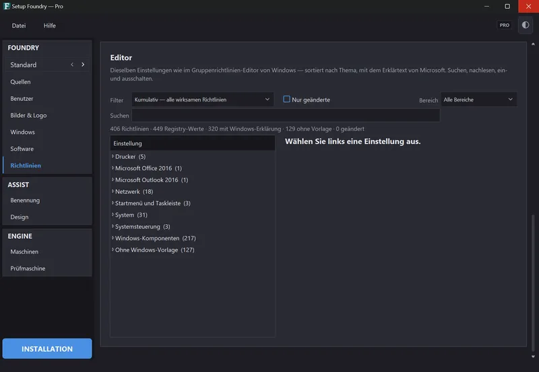
Task: Open the Datei menu
Action: coord(19,26)
